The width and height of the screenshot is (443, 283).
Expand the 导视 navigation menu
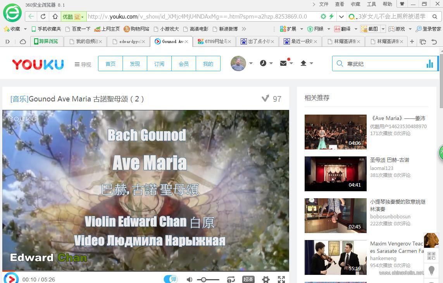83,65
